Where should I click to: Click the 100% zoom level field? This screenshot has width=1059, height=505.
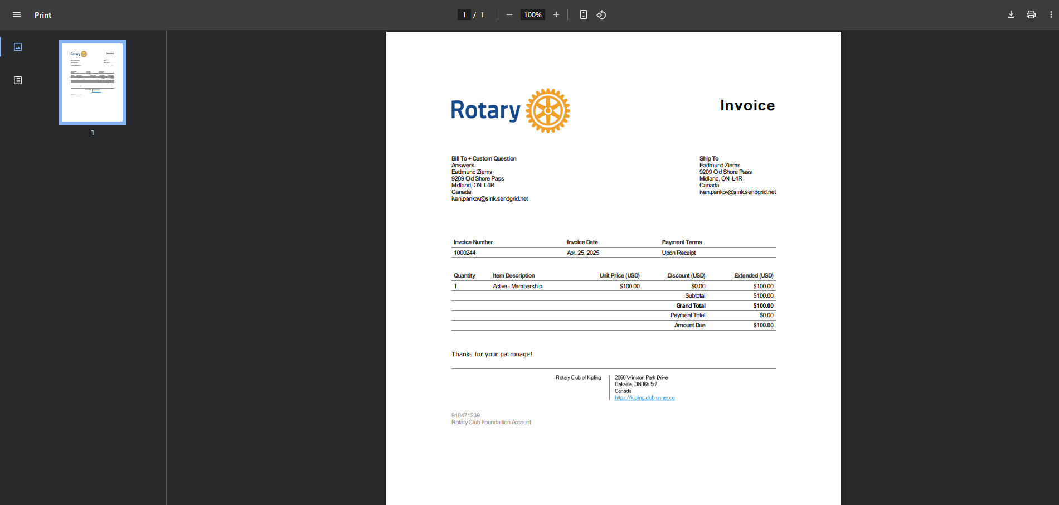tap(532, 15)
